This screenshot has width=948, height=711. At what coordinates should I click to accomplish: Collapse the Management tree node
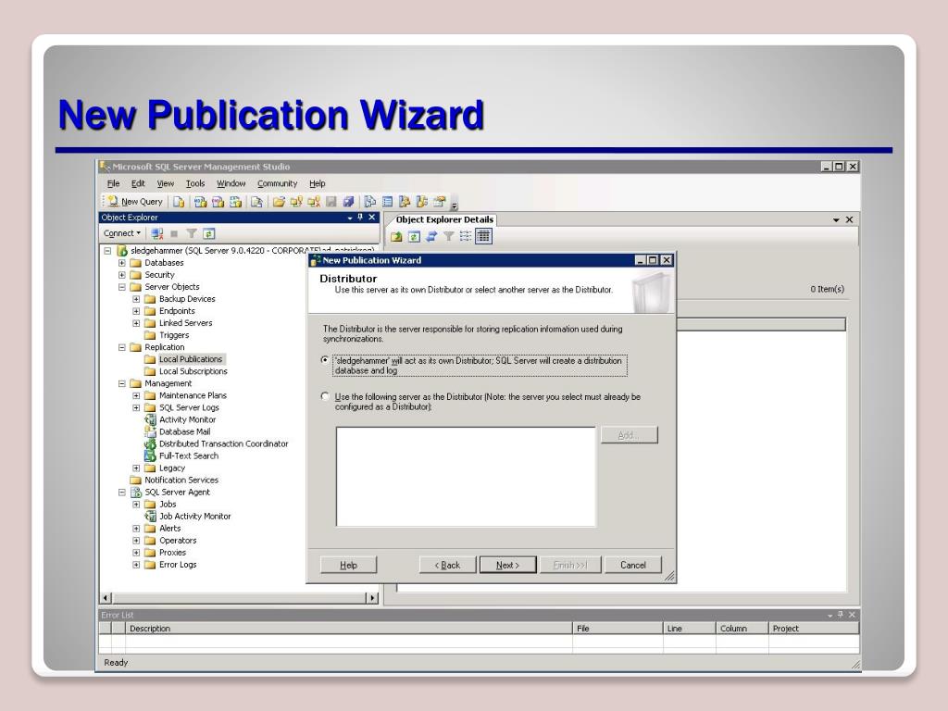(122, 384)
